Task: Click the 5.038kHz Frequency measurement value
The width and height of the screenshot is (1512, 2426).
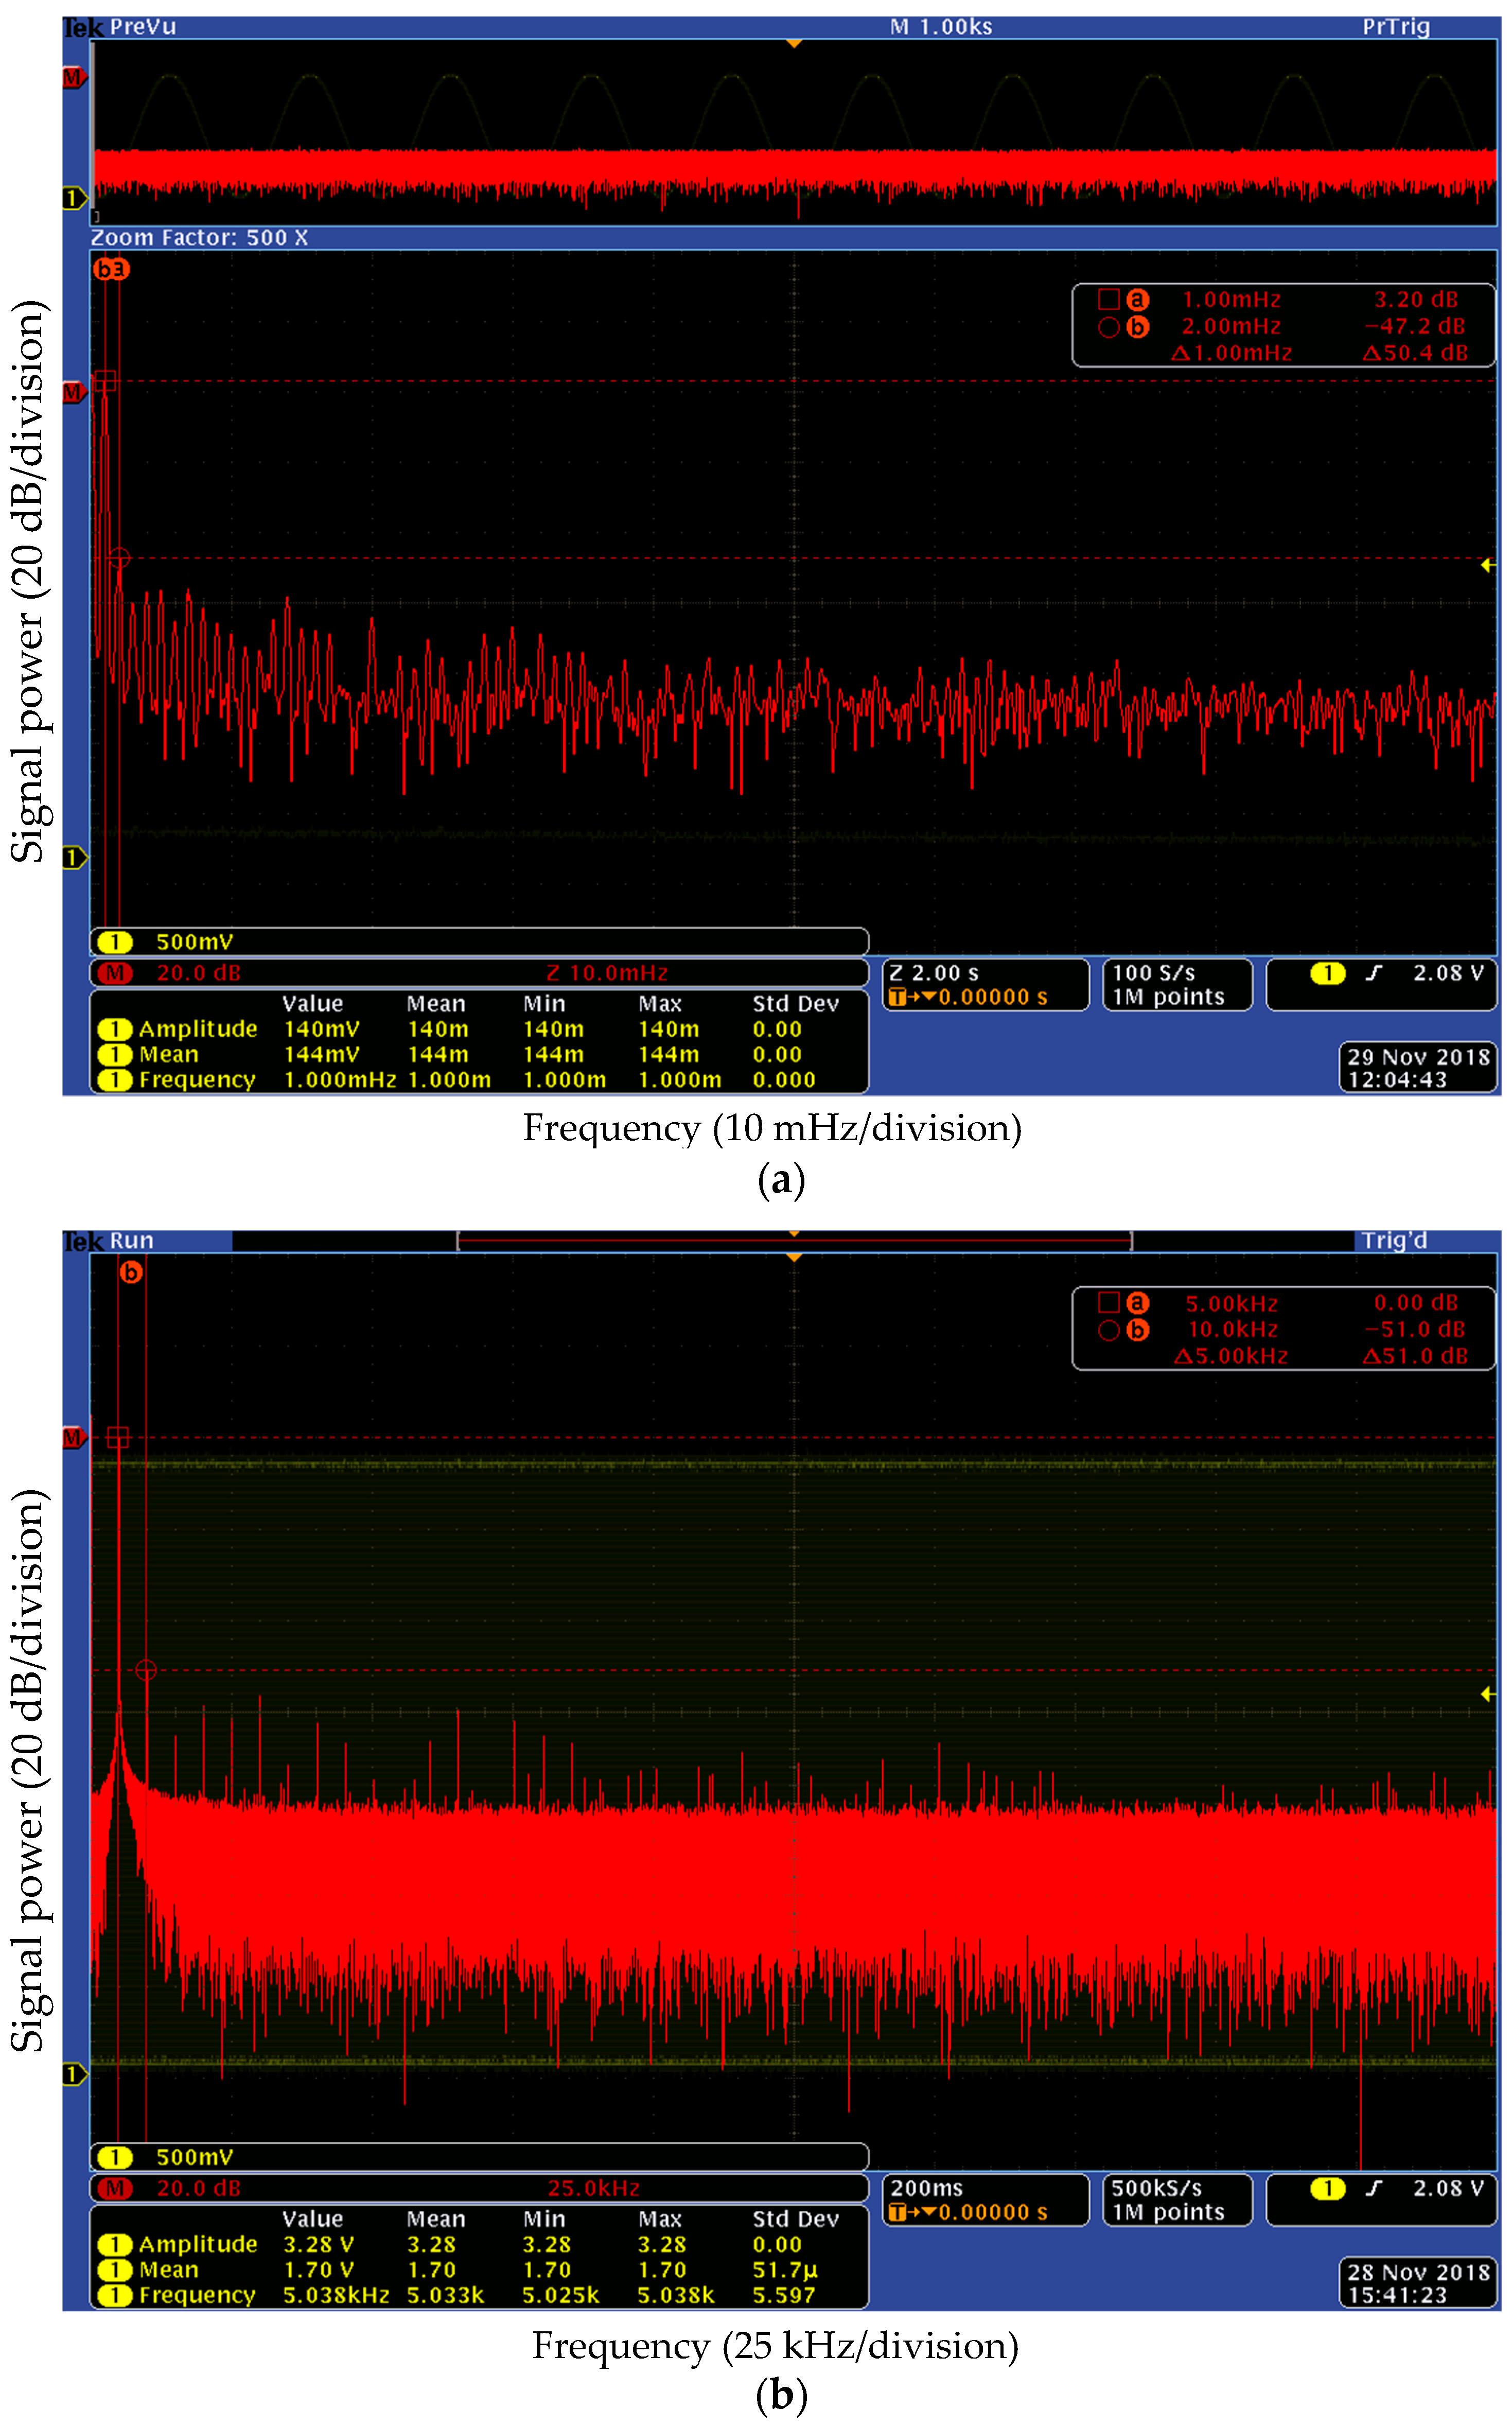Action: (336, 2295)
